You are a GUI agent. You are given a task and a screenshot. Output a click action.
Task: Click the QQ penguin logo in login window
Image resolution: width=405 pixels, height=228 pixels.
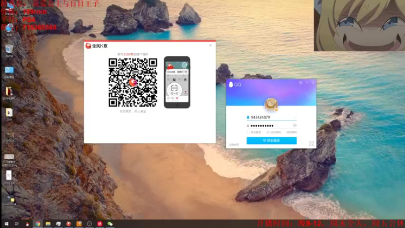(x=231, y=84)
